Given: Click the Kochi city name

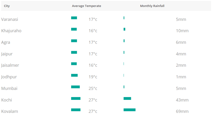Looking at the screenshot, I should (x=7, y=100).
